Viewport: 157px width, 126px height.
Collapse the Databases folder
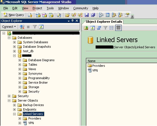(x=9, y=38)
